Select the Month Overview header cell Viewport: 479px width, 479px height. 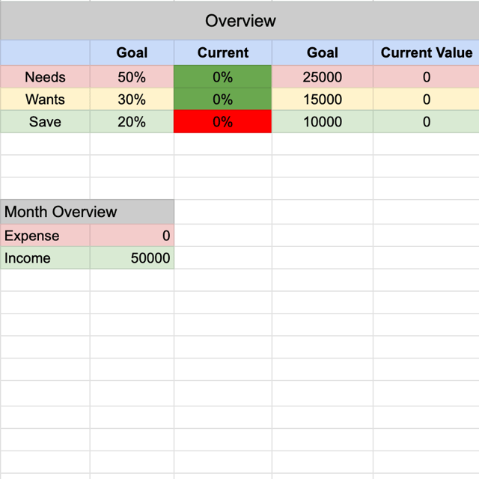tap(87, 212)
